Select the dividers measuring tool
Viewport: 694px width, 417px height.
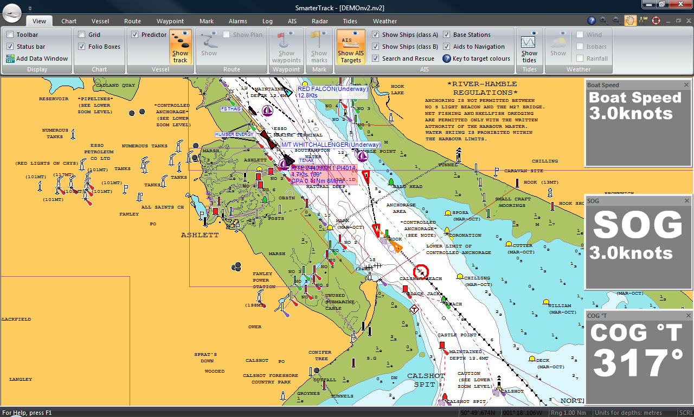(x=644, y=21)
